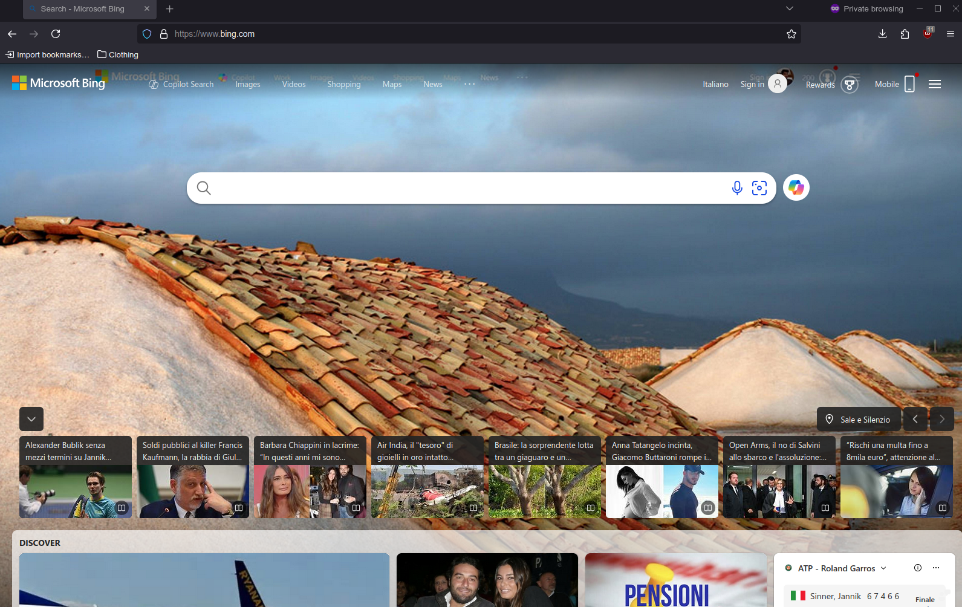Open the Ryanair plane Discover thumbnail
Viewport: 962px width, 607px height.
204,580
